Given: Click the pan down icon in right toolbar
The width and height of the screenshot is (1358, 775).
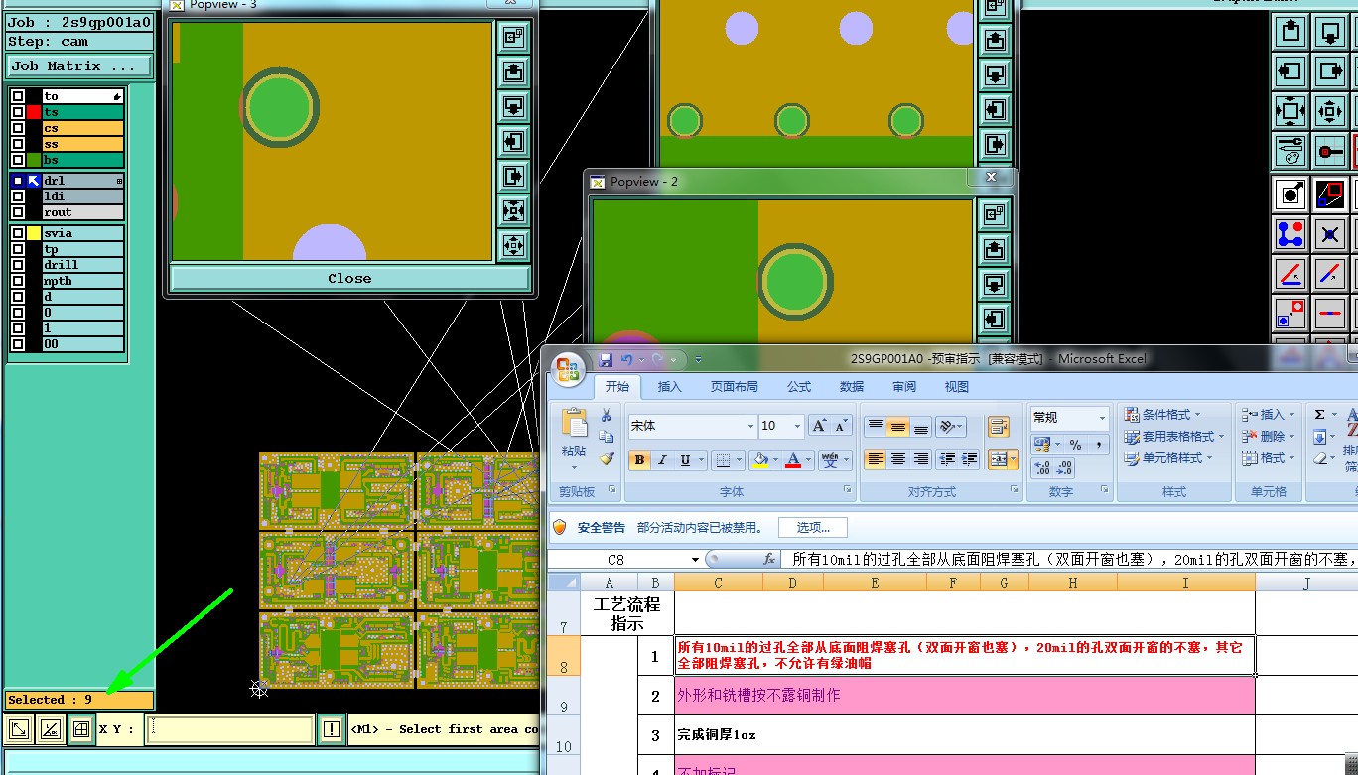Looking at the screenshot, I should pos(1329,31).
